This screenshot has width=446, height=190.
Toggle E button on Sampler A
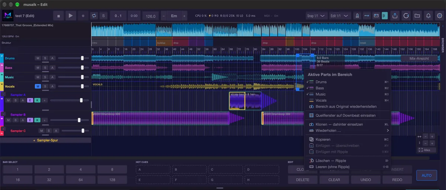[x=30, y=100]
